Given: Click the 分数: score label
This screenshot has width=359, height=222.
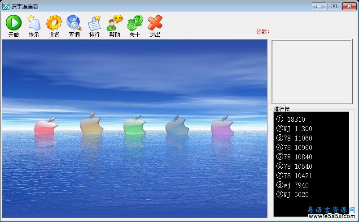Looking at the screenshot, I should [263, 31].
